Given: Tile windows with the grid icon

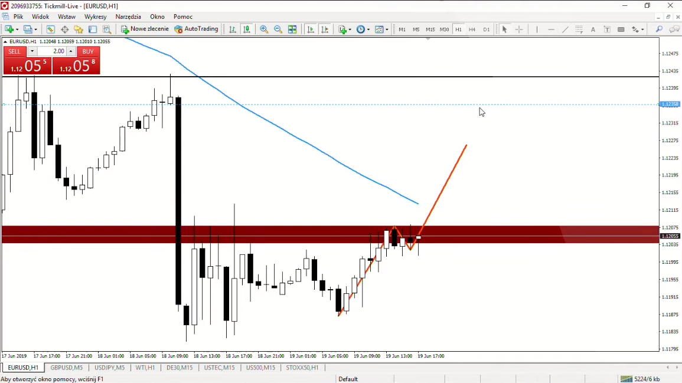Looking at the screenshot, I should coord(292,29).
